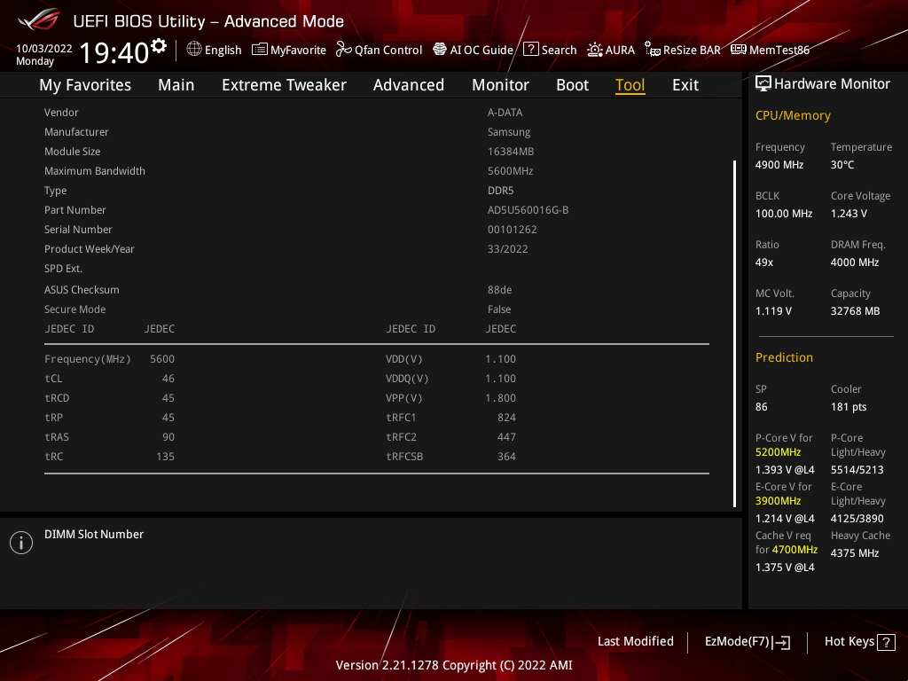Click the 3900MHz E-Core frequency

[778, 501]
